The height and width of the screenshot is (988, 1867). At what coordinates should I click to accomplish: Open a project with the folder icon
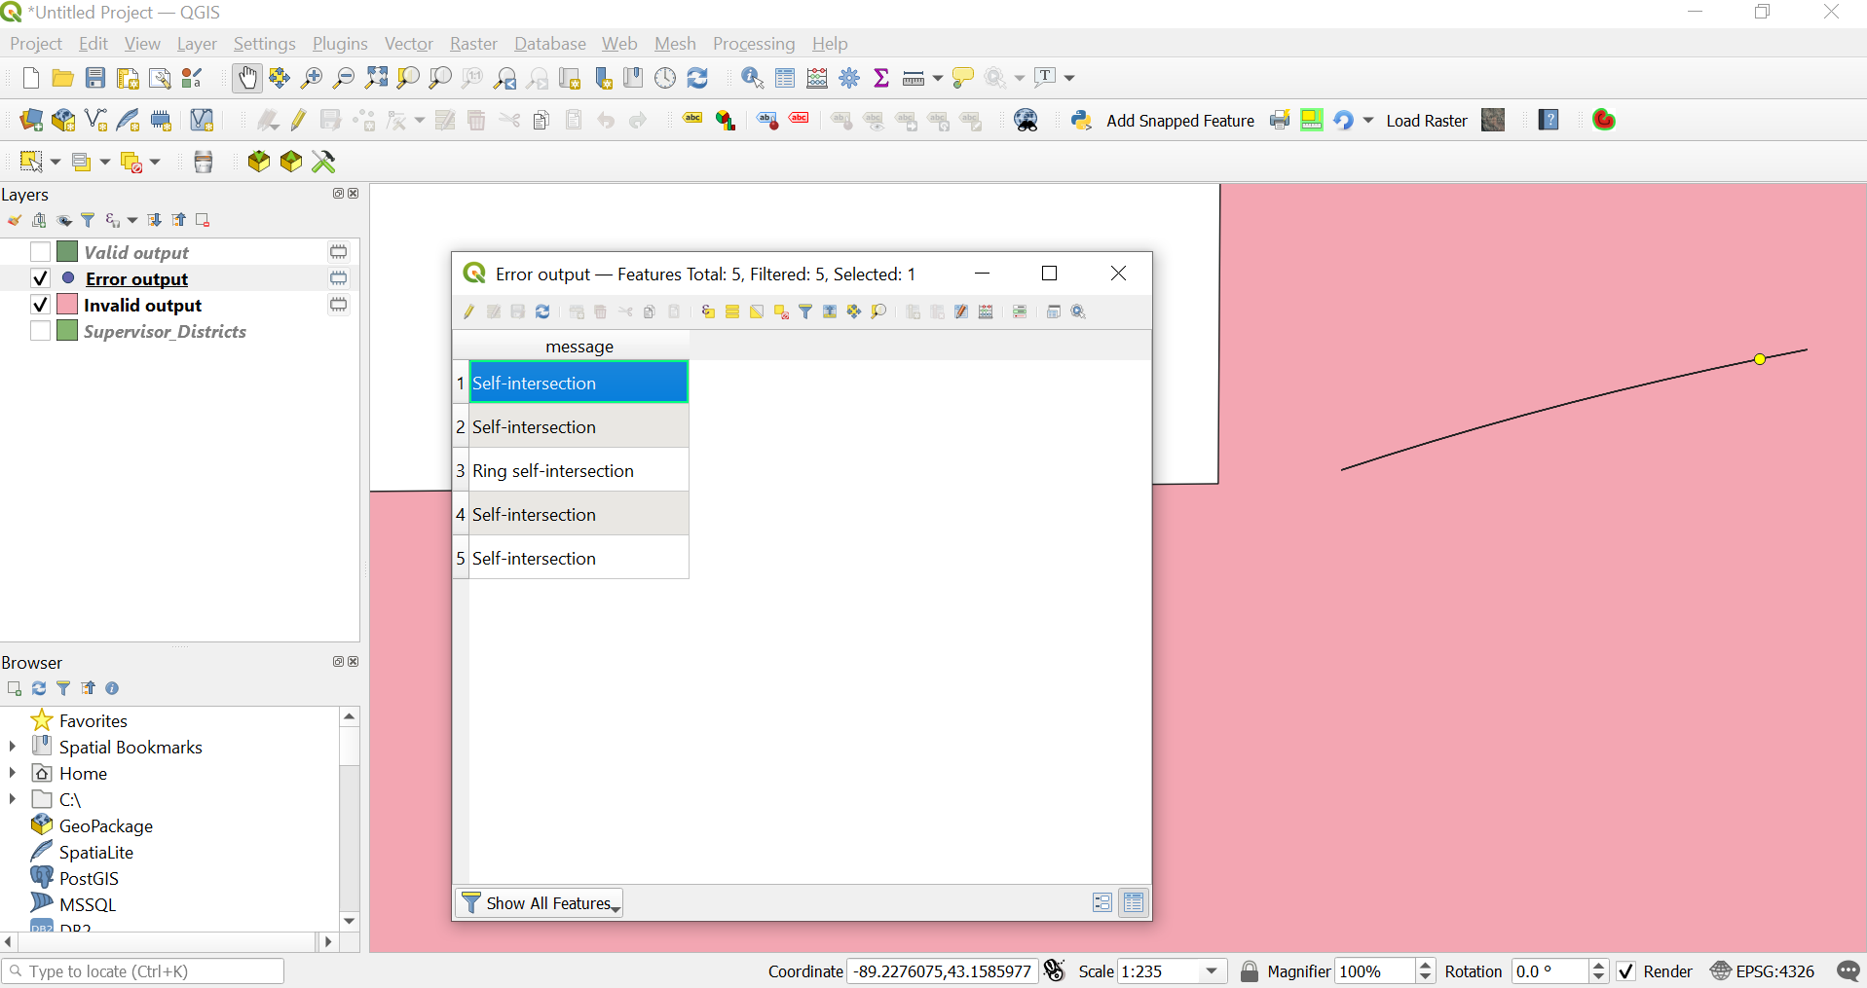pyautogui.click(x=62, y=78)
